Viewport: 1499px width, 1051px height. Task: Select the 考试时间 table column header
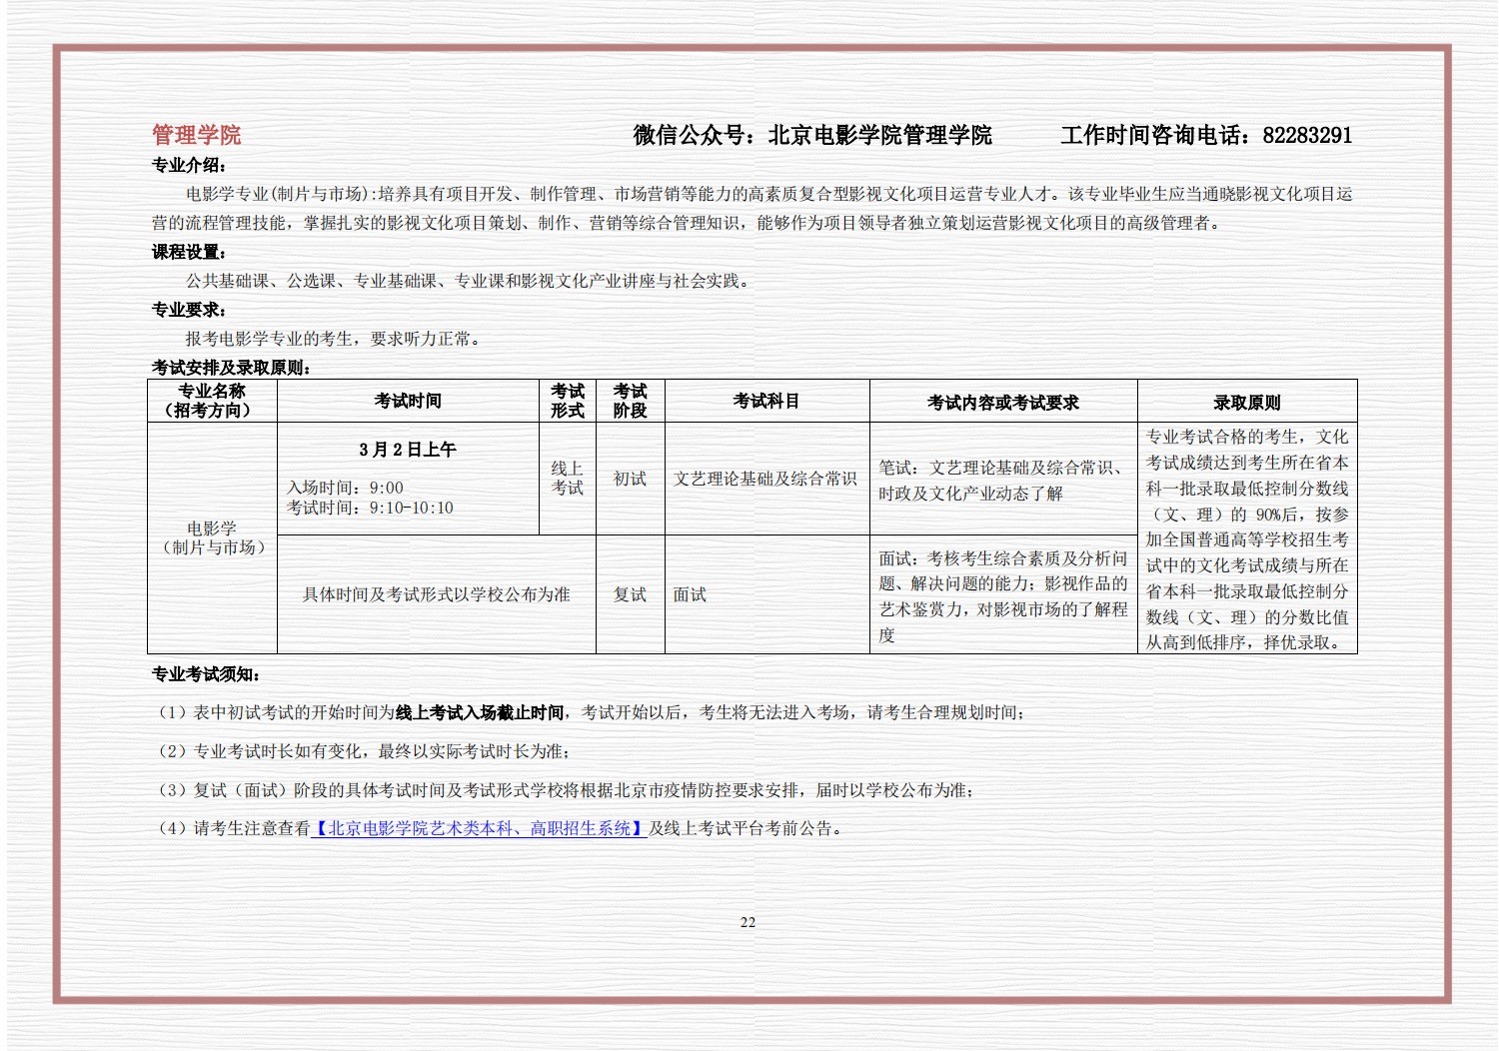(408, 401)
